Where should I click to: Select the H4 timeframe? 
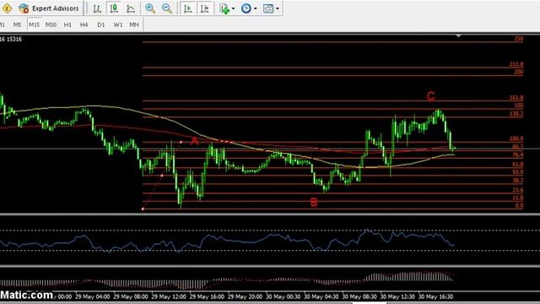point(84,24)
